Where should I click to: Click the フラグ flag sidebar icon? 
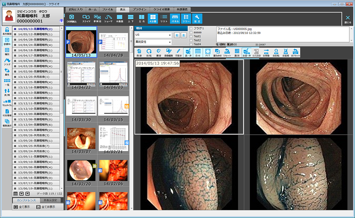click(x=7, y=62)
